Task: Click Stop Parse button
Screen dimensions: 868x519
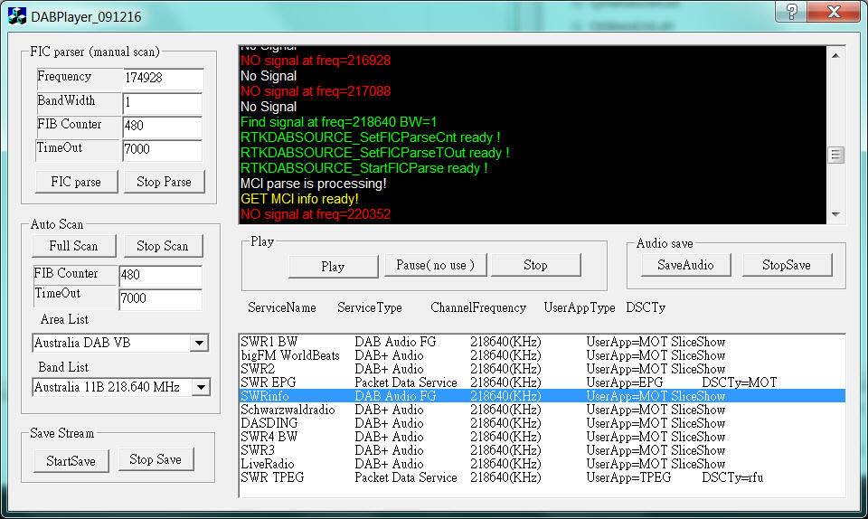Action: [164, 182]
